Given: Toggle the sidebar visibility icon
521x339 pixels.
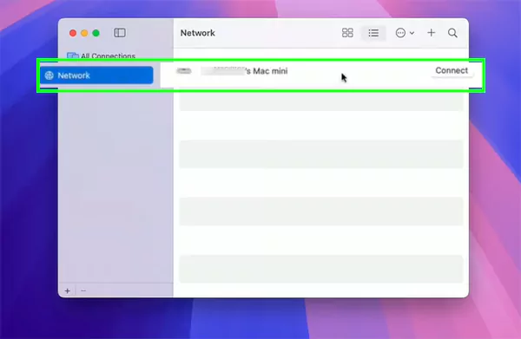Looking at the screenshot, I should coord(120,33).
